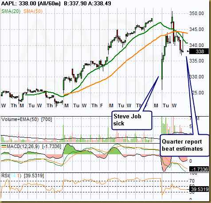
Task: Select the black 338 current price tag
Action: (x=199, y=51)
